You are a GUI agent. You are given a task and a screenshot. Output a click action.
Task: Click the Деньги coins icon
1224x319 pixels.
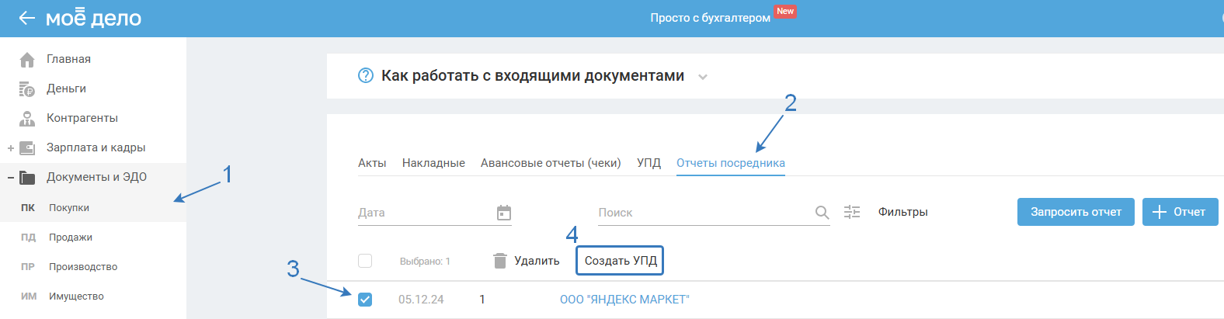pos(27,89)
